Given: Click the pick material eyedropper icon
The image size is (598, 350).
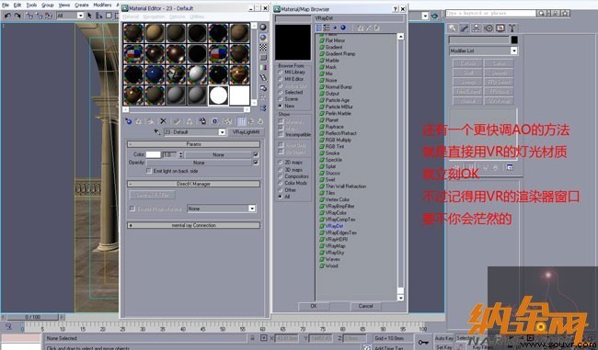Looking at the screenshot, I should coord(157,132).
